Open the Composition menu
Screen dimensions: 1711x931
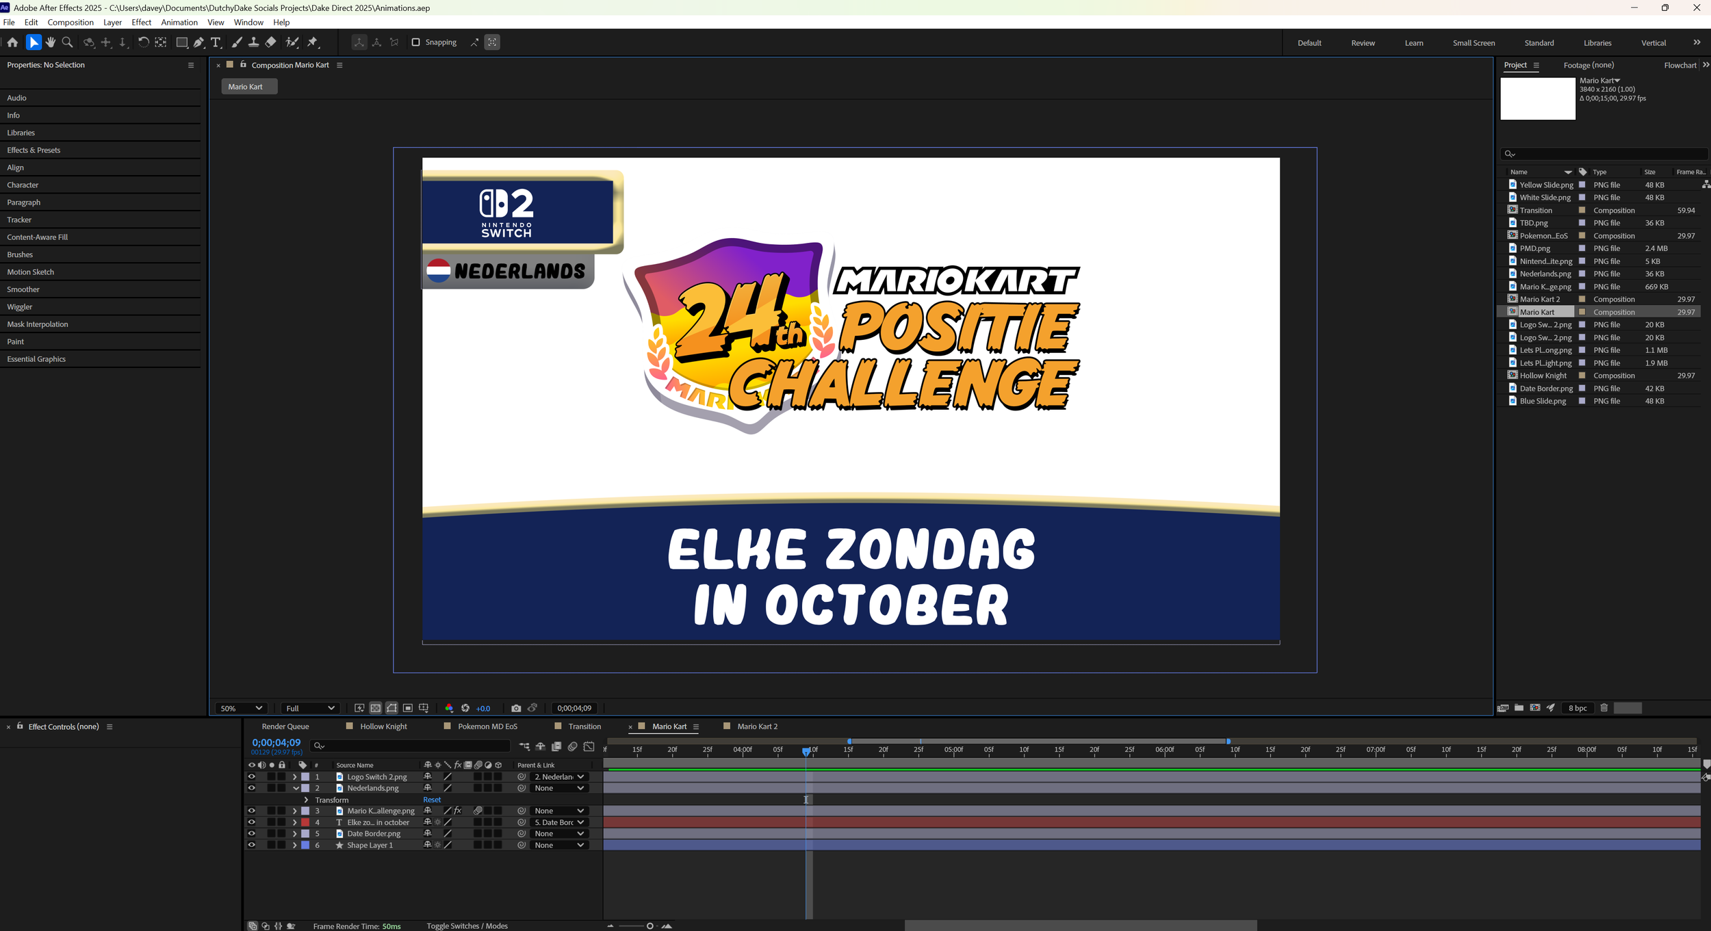point(70,23)
